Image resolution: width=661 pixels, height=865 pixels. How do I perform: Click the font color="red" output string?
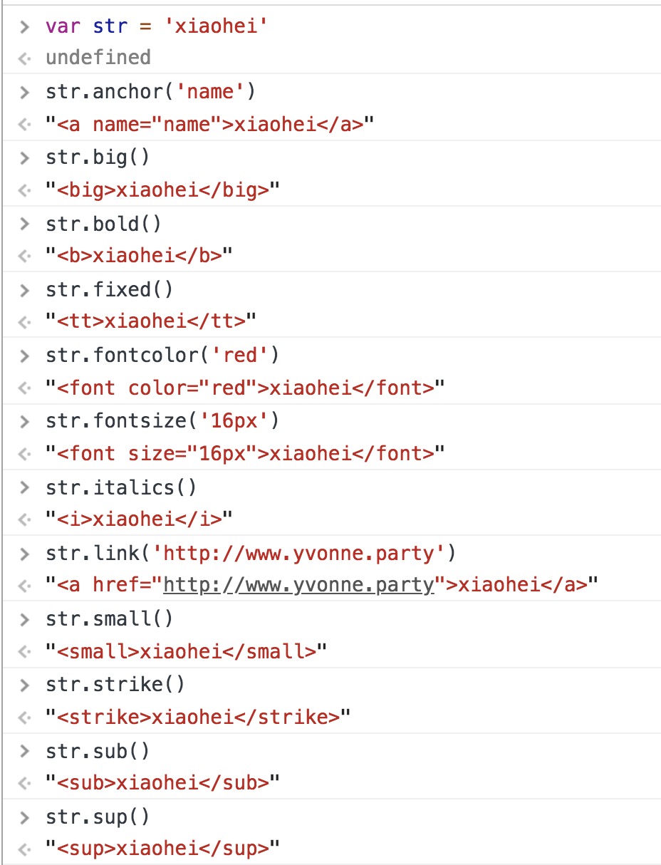[245, 388]
